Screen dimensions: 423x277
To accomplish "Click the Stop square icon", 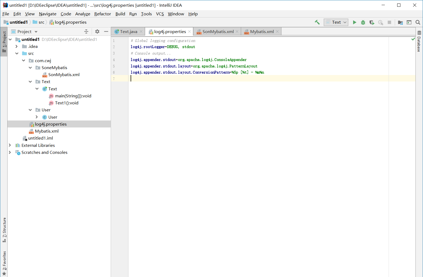I will (389, 22).
